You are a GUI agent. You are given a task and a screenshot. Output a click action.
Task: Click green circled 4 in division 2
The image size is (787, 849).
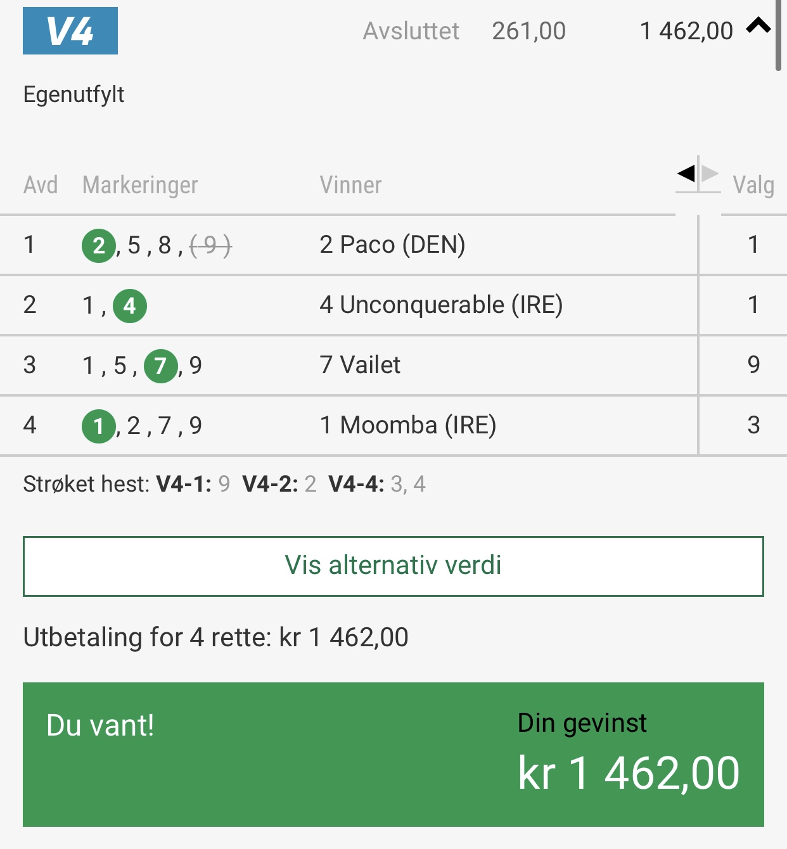(130, 306)
